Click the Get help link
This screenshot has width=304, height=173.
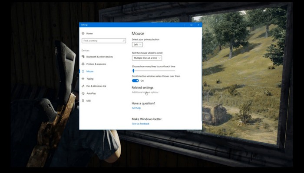click(x=136, y=108)
